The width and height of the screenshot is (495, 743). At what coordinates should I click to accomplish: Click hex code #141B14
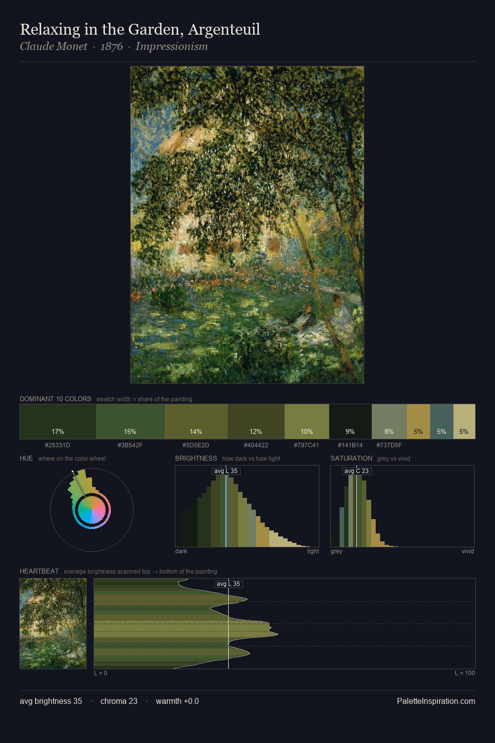(x=350, y=445)
